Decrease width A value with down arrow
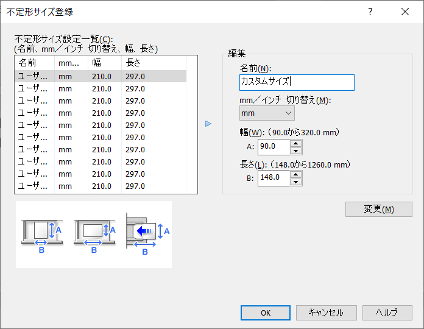 296,150
